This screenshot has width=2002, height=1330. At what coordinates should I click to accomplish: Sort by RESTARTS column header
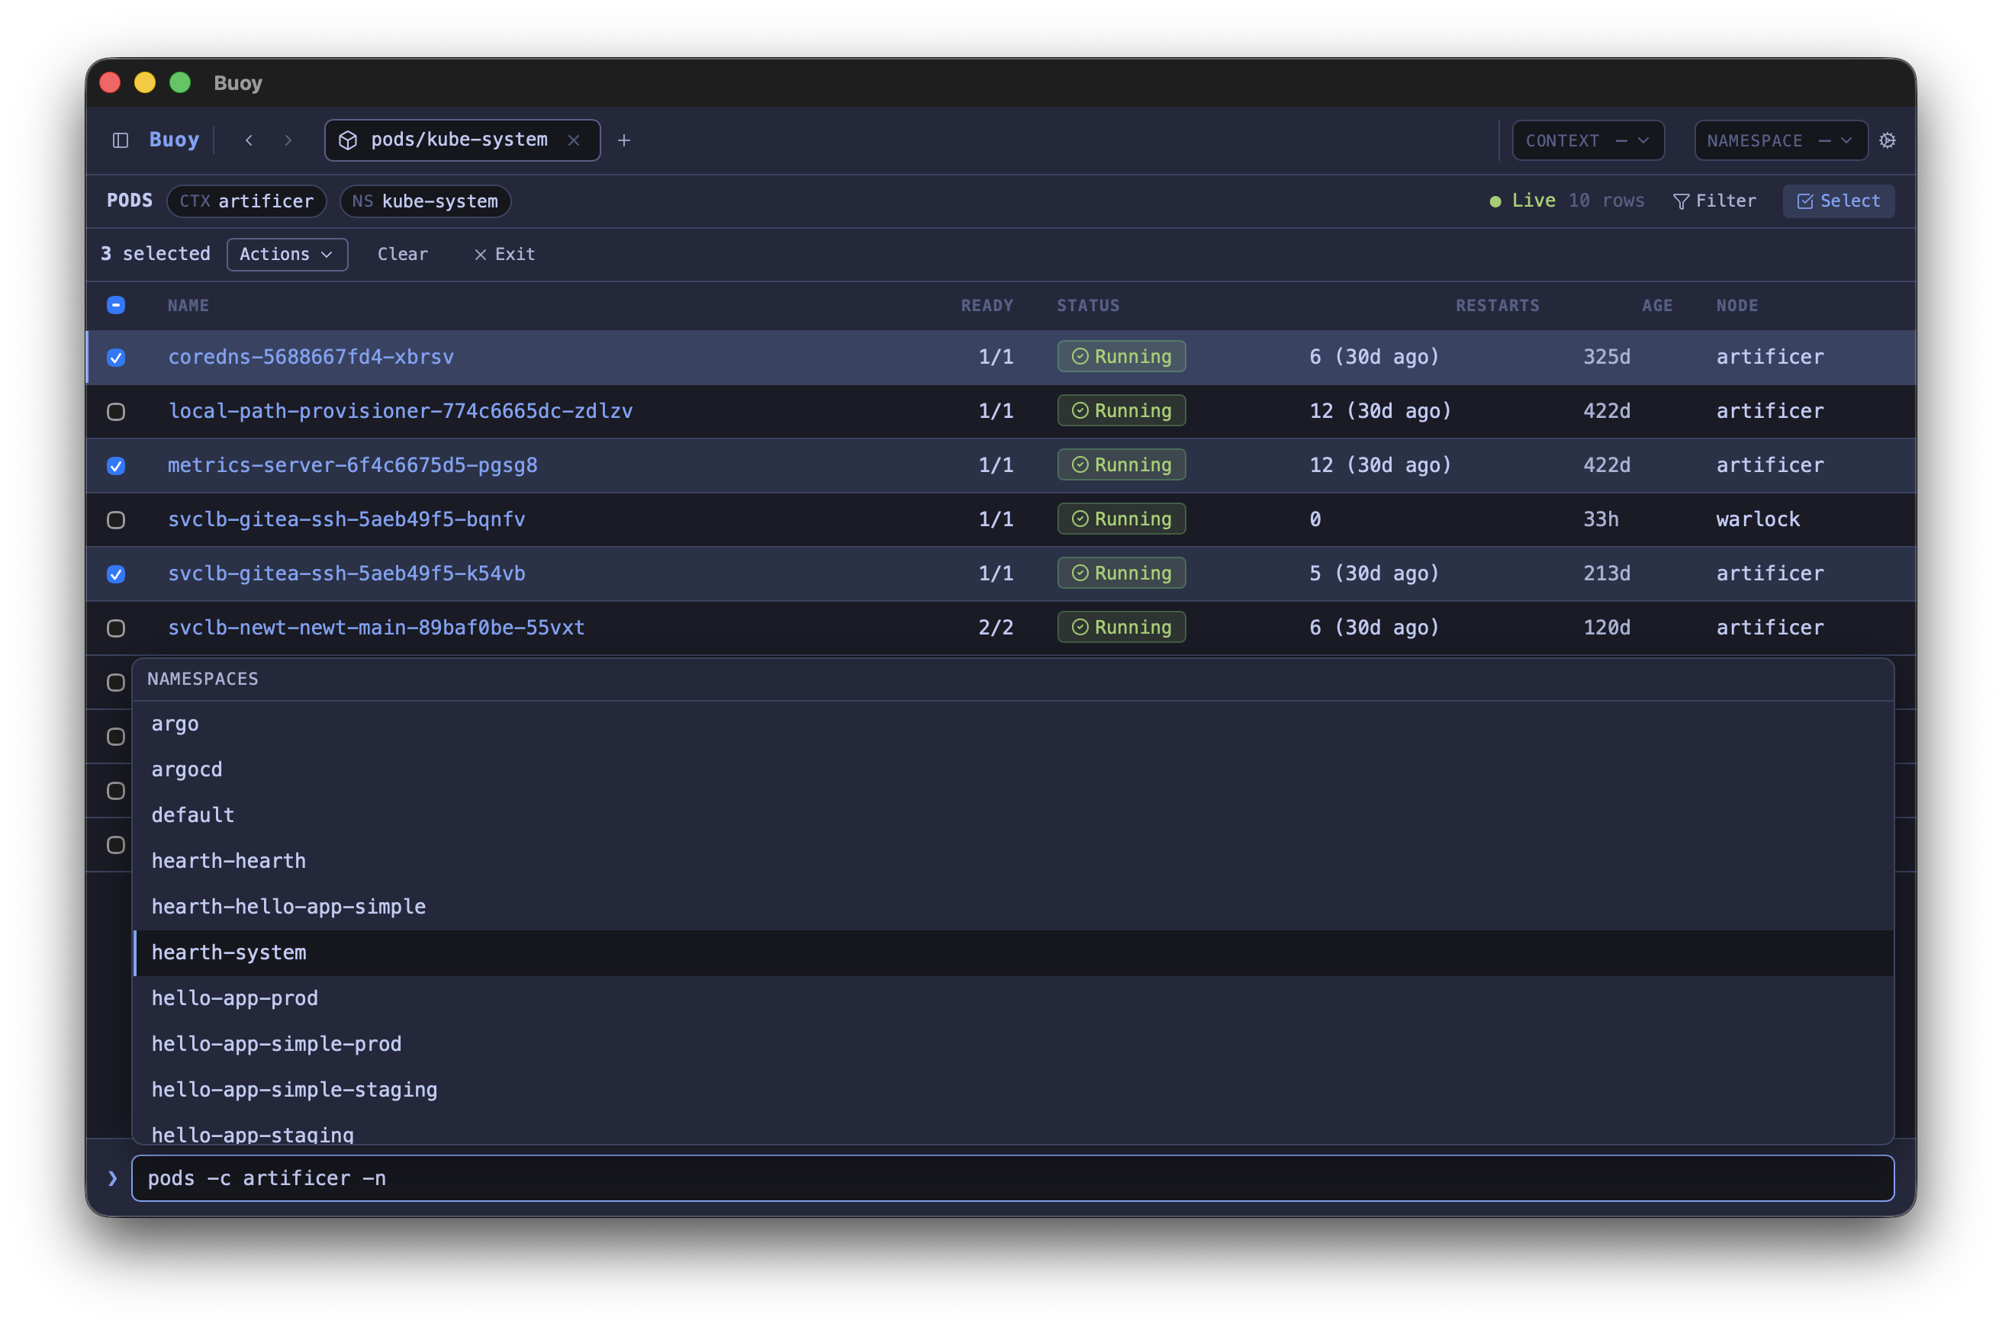pos(1497,305)
